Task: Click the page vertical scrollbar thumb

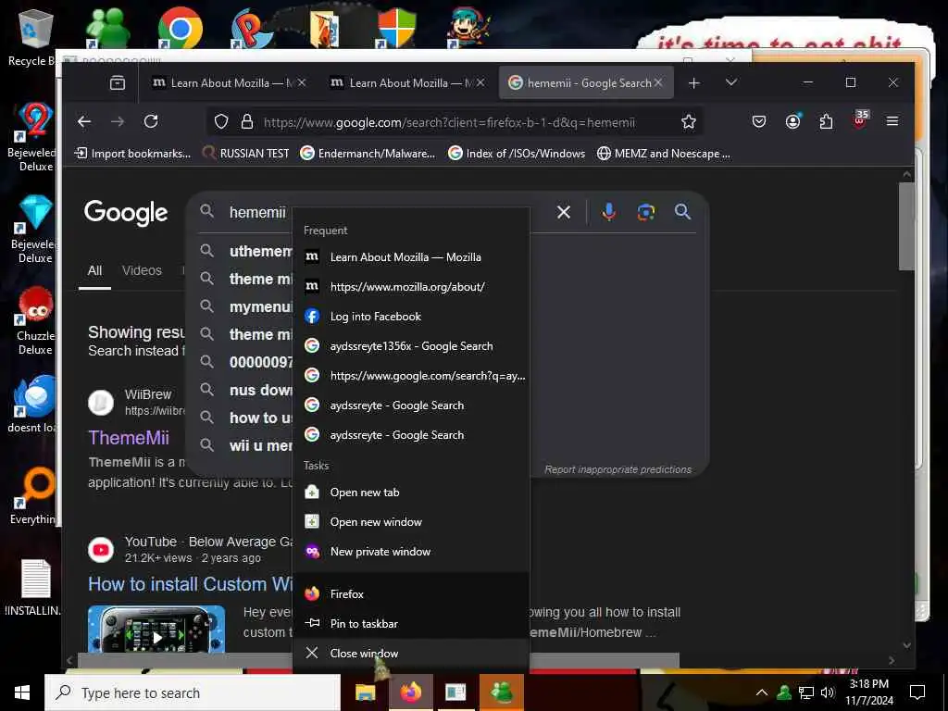Action: pyautogui.click(x=906, y=226)
